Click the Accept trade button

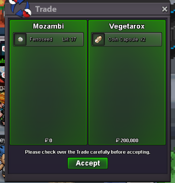click(x=88, y=163)
